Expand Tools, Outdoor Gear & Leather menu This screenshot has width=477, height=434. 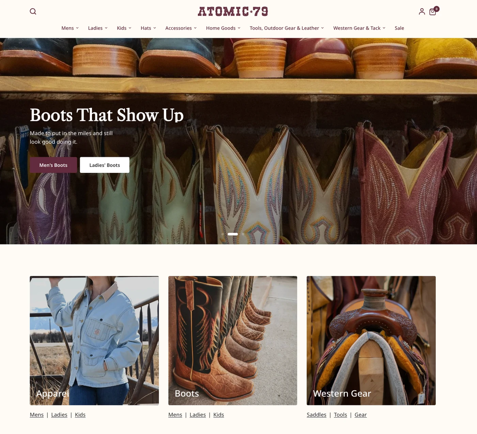pos(287,28)
